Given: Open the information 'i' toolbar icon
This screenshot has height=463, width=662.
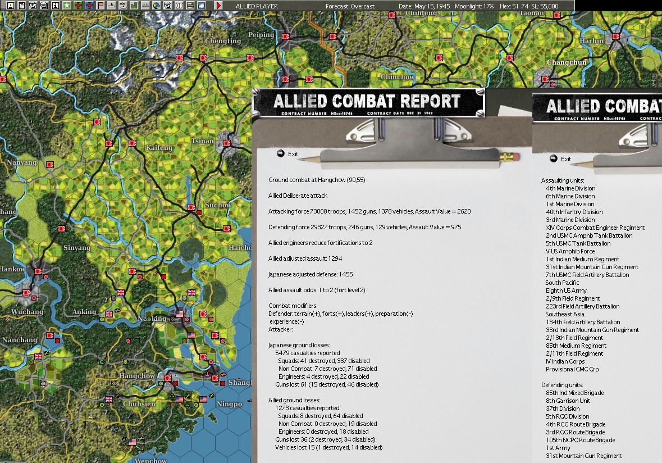Looking at the screenshot, I should tap(56, 6).
